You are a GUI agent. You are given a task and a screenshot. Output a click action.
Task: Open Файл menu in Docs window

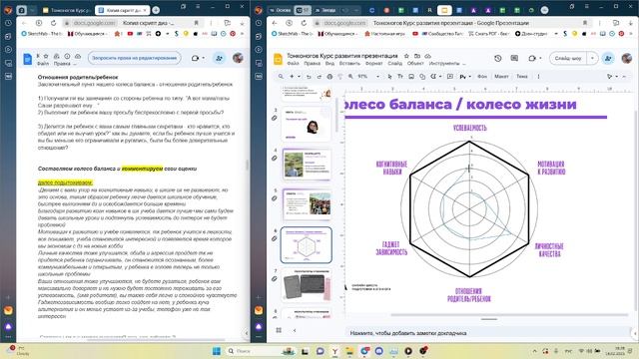tap(43, 64)
